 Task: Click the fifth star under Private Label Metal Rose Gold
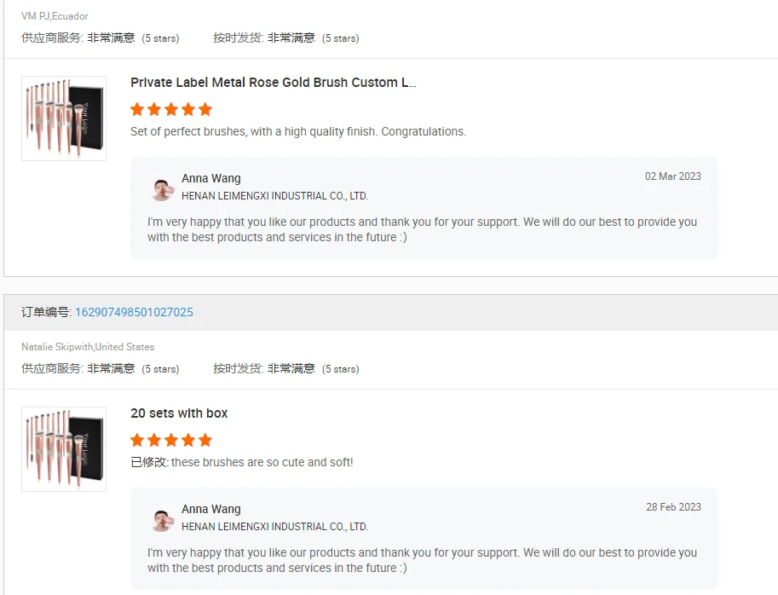(x=205, y=109)
